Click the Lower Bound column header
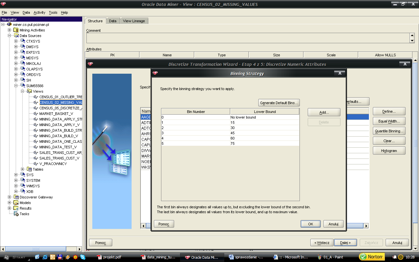Viewport: 419px width, 262px height. point(265,112)
